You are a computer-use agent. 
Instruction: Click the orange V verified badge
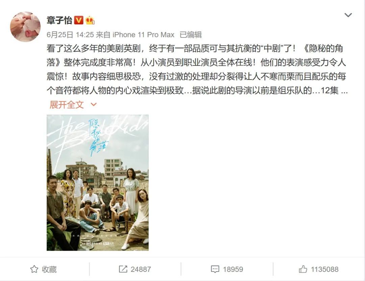79,20
